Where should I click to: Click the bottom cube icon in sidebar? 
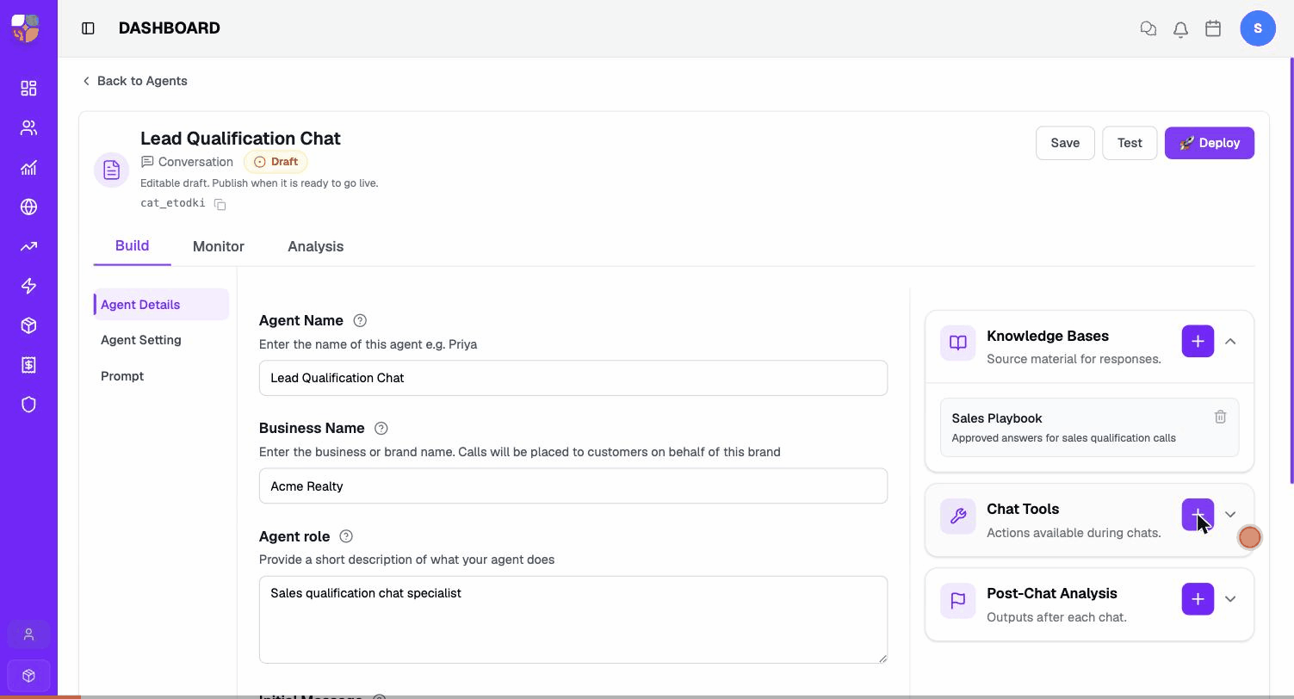click(x=28, y=676)
